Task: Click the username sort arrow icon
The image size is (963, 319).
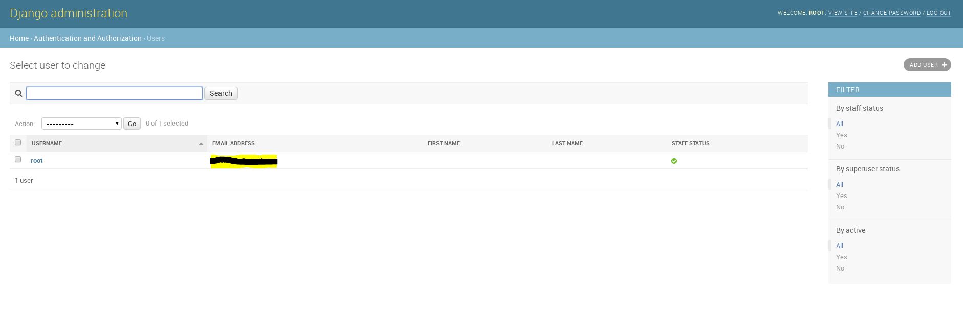Action: (201, 144)
